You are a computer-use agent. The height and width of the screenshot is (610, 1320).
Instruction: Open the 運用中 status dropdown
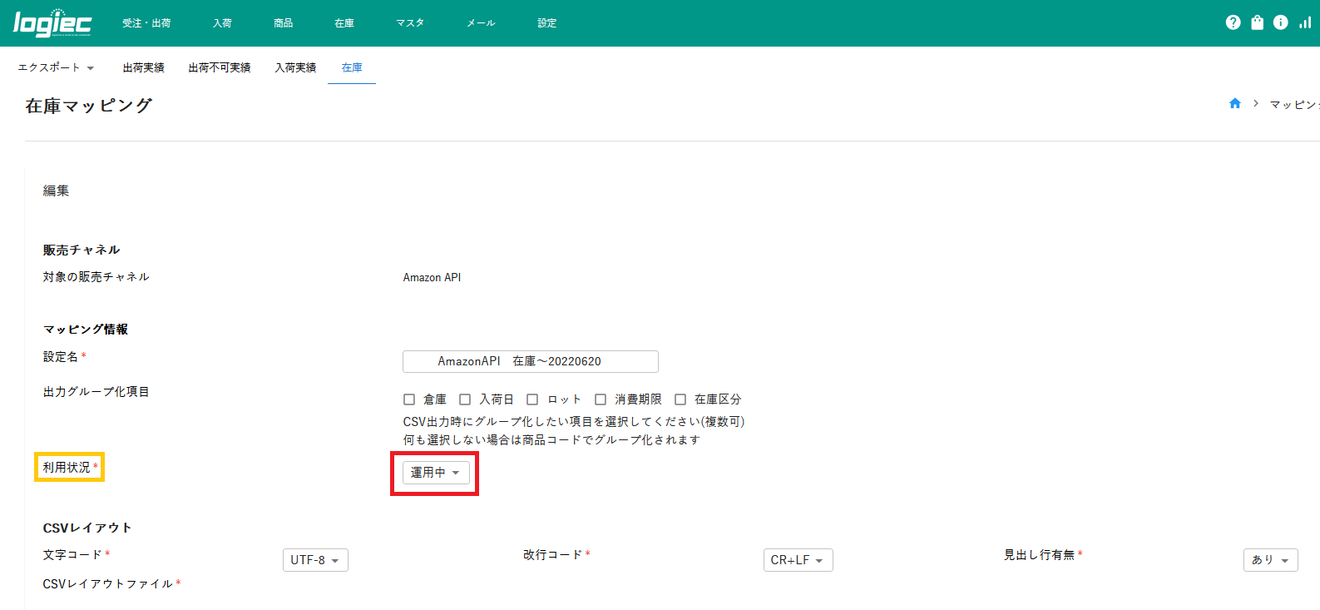tap(436, 473)
